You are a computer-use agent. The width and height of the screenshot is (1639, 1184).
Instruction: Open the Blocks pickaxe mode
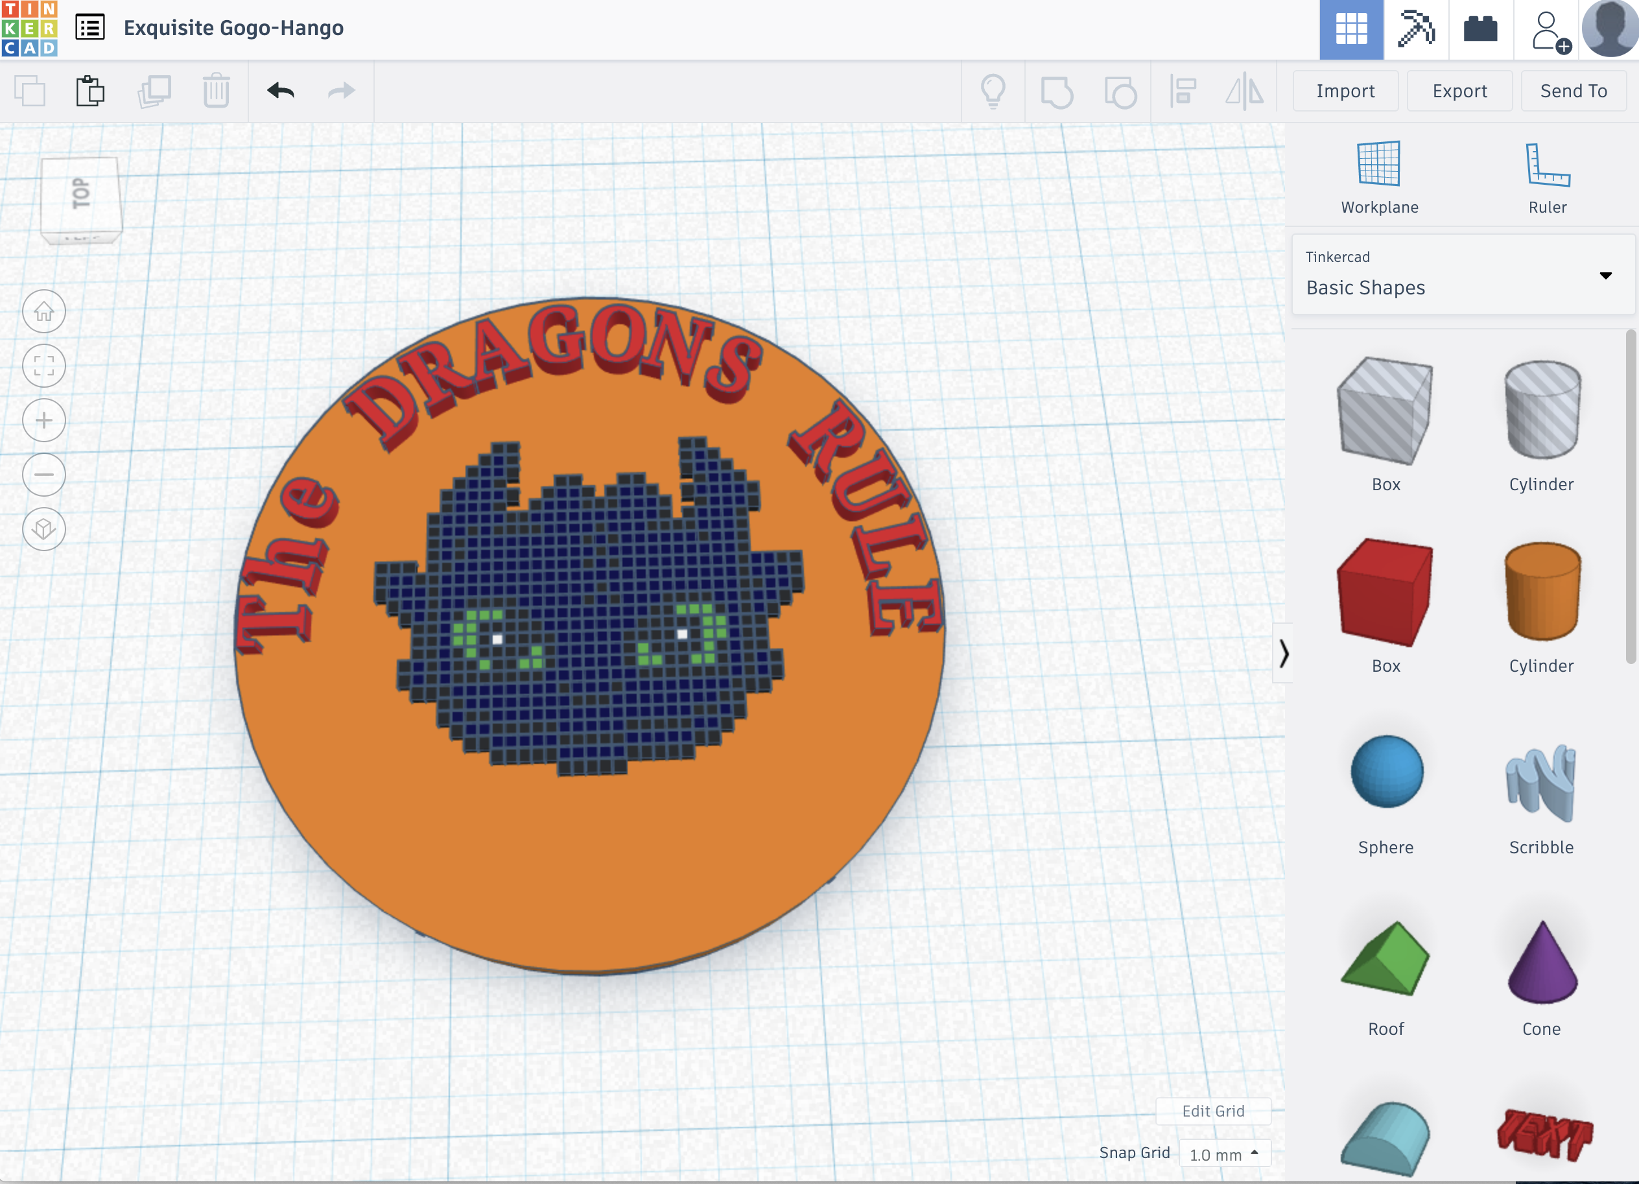(x=1416, y=30)
